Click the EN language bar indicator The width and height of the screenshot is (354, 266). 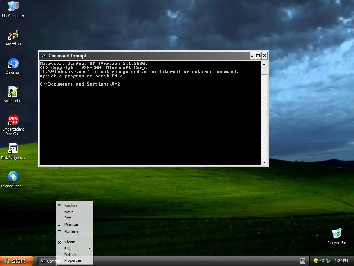click(x=302, y=261)
